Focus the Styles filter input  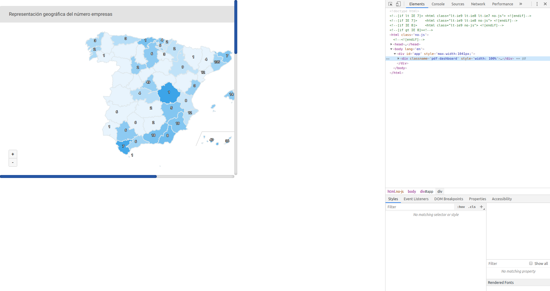click(420, 207)
